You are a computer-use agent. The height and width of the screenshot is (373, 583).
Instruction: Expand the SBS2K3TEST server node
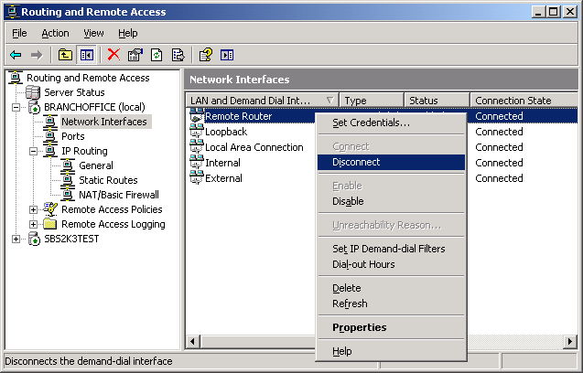coord(16,239)
